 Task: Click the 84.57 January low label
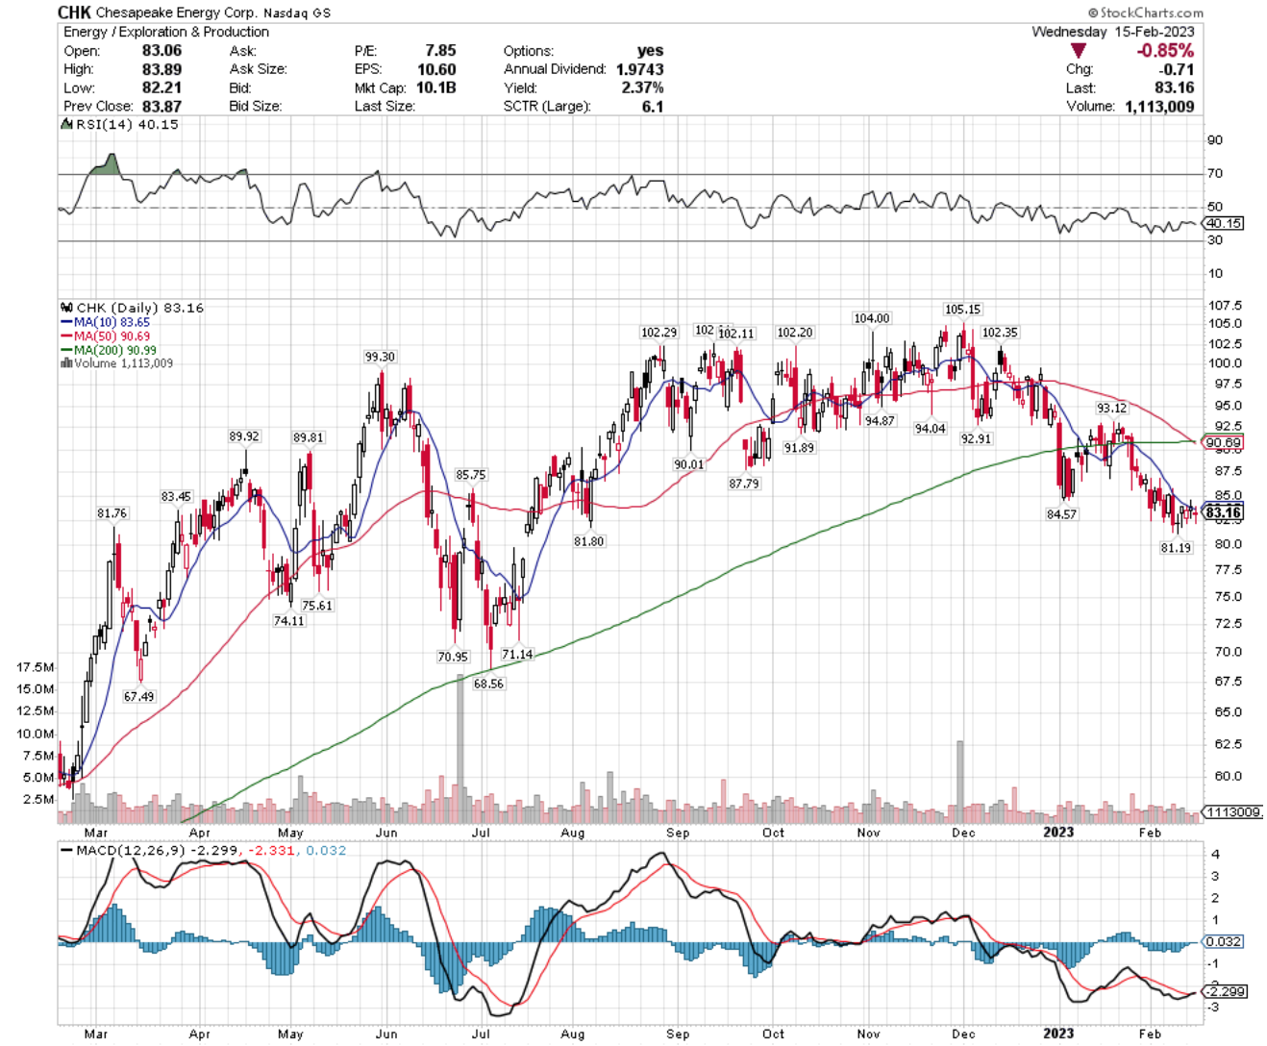pos(1061,515)
